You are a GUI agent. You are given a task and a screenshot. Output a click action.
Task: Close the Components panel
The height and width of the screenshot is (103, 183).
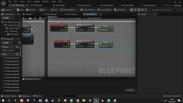18,14
